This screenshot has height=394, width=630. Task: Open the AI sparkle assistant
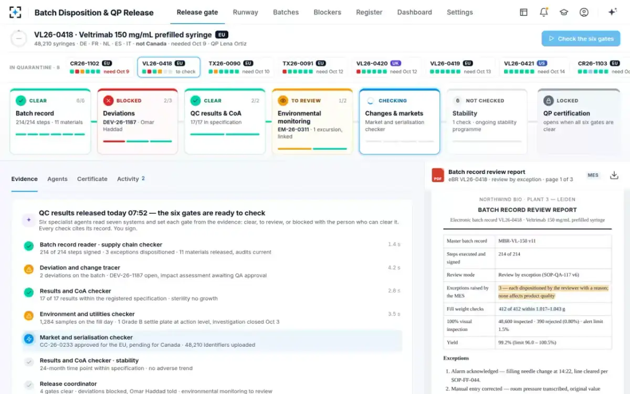(612, 12)
